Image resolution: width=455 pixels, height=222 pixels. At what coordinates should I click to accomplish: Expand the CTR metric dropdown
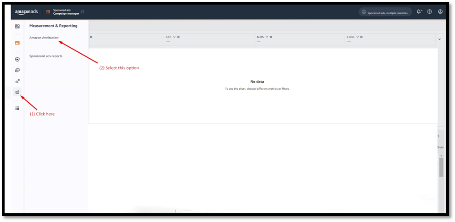click(174, 37)
